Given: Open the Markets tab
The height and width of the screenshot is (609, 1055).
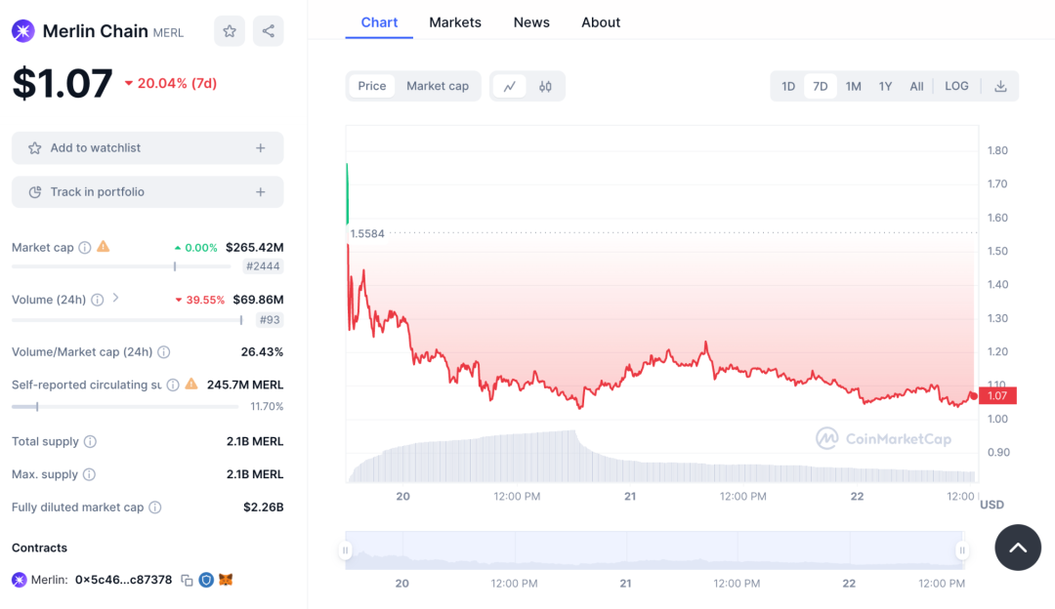Looking at the screenshot, I should pos(455,22).
